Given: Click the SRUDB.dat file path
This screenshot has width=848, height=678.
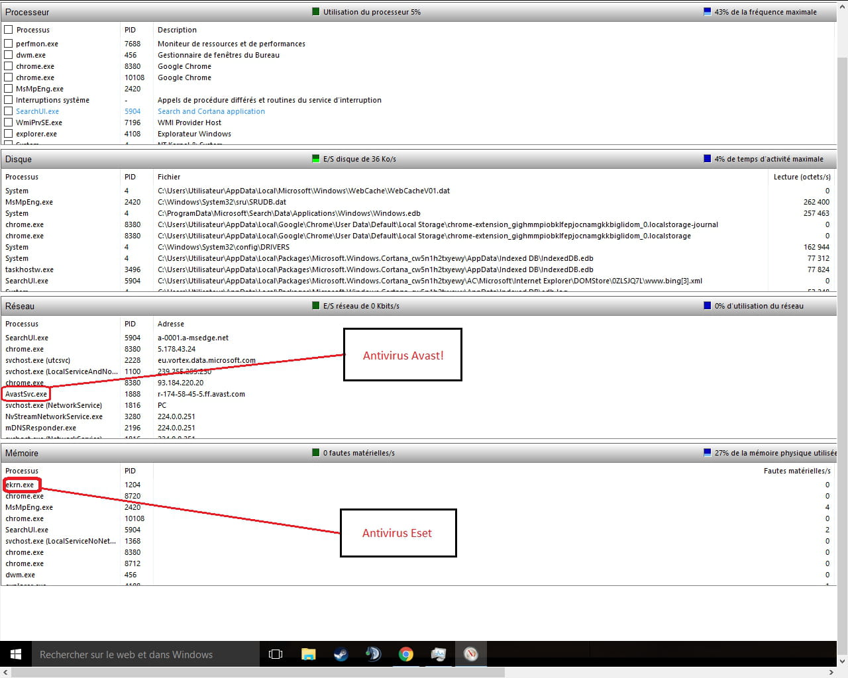Looking at the screenshot, I should pyautogui.click(x=222, y=202).
